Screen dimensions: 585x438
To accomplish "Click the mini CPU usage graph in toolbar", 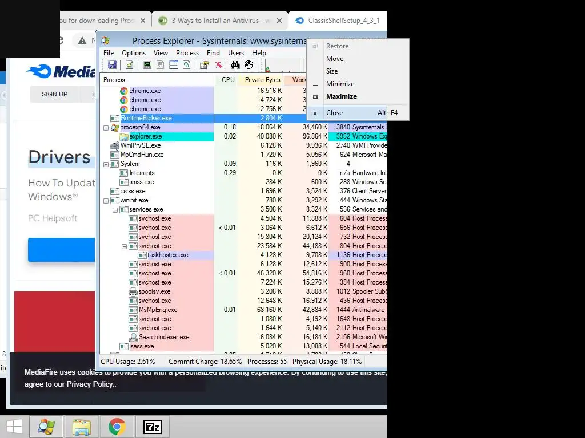I will click(x=282, y=65).
